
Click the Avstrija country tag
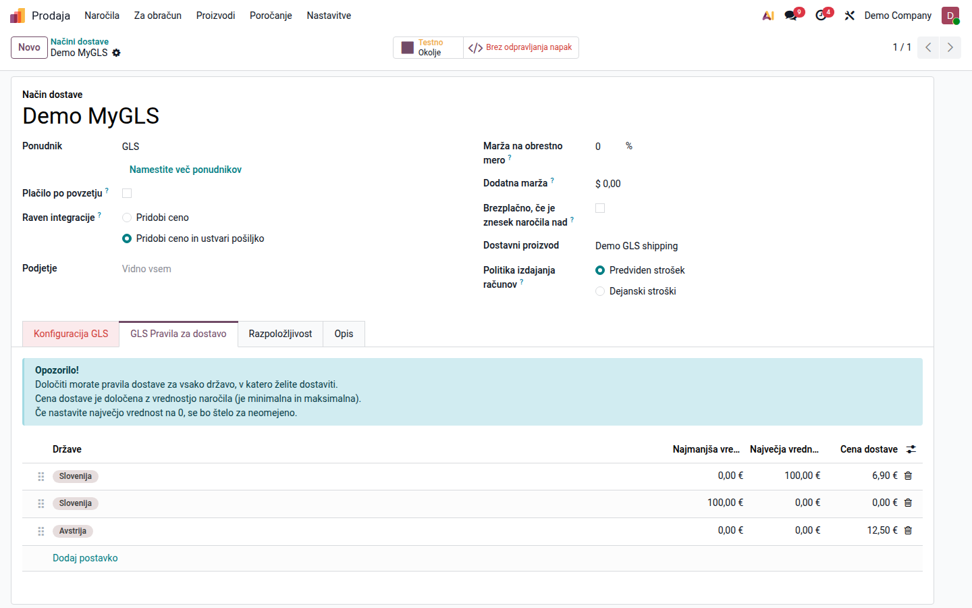tap(73, 531)
